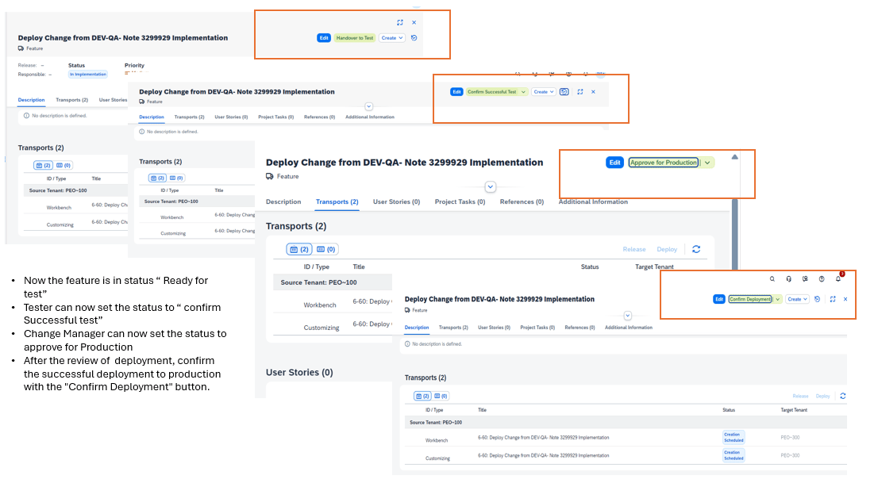Expand the chevron under the feature title

coord(490,186)
